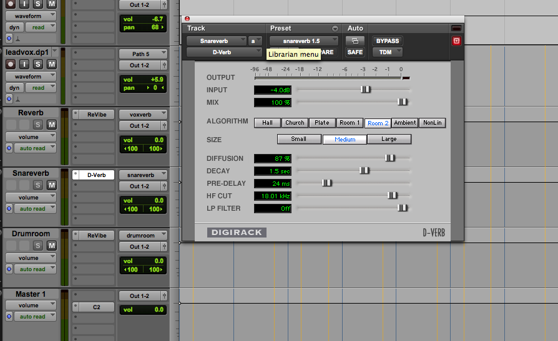
Task: Open the D-Verb insert on Snareverb track
Action: (x=97, y=175)
